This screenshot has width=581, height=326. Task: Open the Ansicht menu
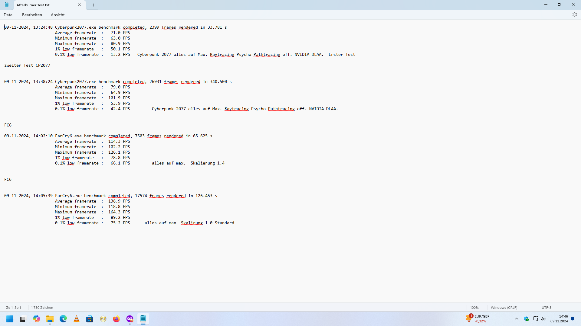(57, 15)
